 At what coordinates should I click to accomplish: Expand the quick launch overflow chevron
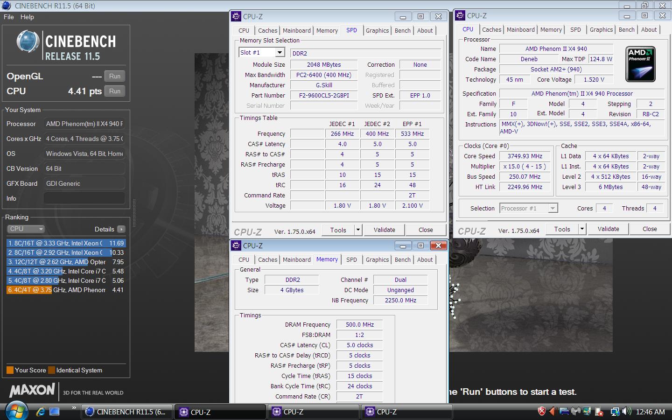(74, 408)
